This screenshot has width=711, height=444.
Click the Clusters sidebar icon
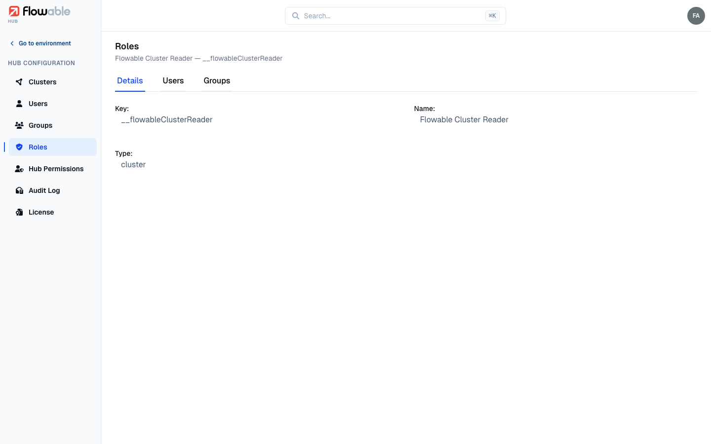(19, 82)
